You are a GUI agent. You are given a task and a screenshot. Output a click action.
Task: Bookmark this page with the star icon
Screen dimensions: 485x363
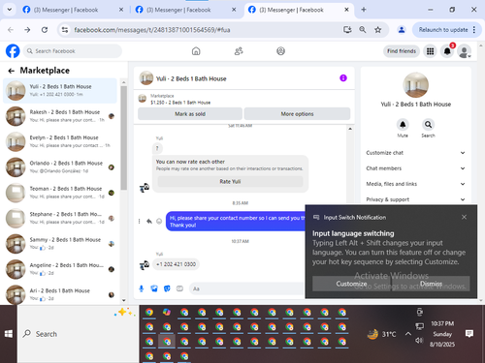click(x=377, y=30)
